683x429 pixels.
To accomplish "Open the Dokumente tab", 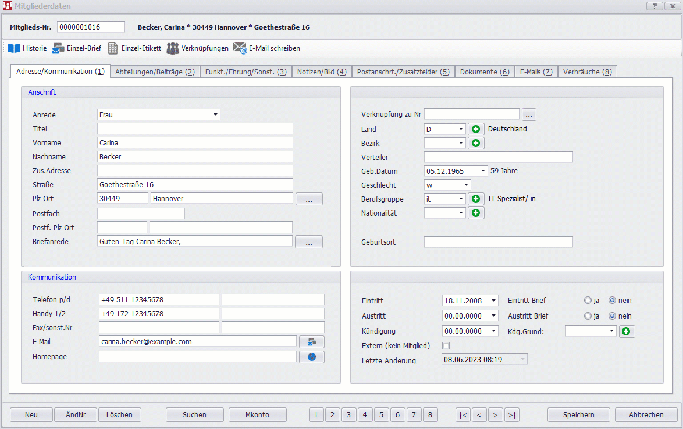I will (484, 71).
